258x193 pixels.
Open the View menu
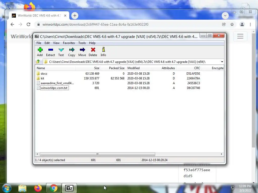click(x=56, y=43)
